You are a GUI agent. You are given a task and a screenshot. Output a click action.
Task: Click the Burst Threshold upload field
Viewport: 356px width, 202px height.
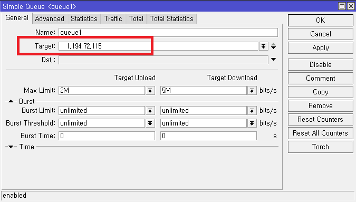coord(101,123)
